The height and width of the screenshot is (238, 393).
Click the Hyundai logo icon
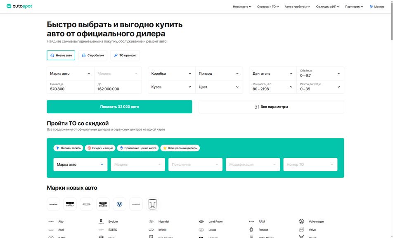click(151, 221)
